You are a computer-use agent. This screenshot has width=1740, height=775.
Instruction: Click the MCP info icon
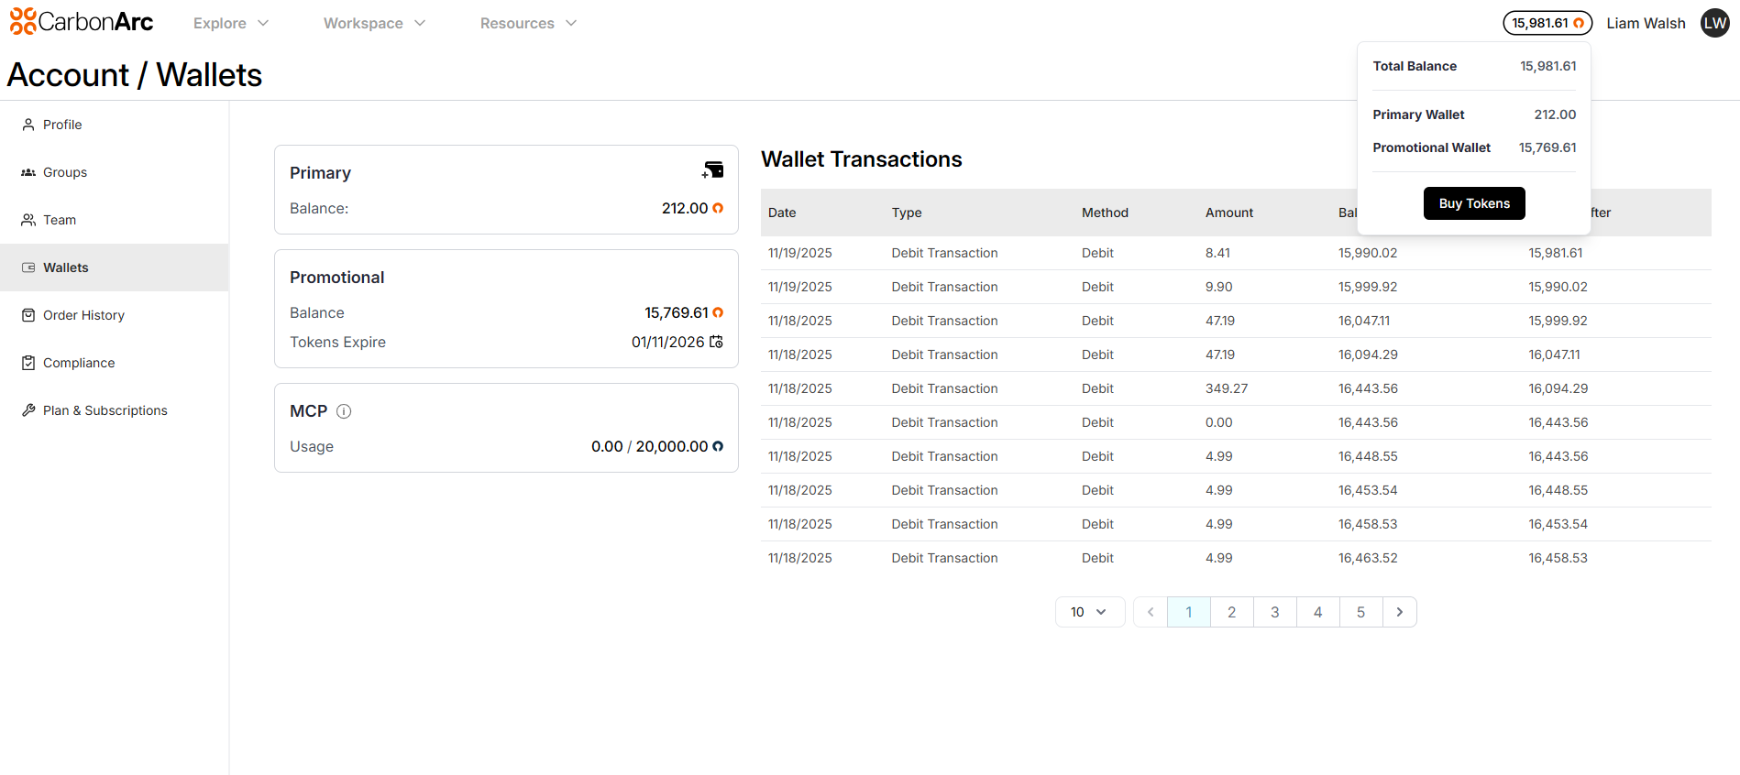[x=344, y=411]
